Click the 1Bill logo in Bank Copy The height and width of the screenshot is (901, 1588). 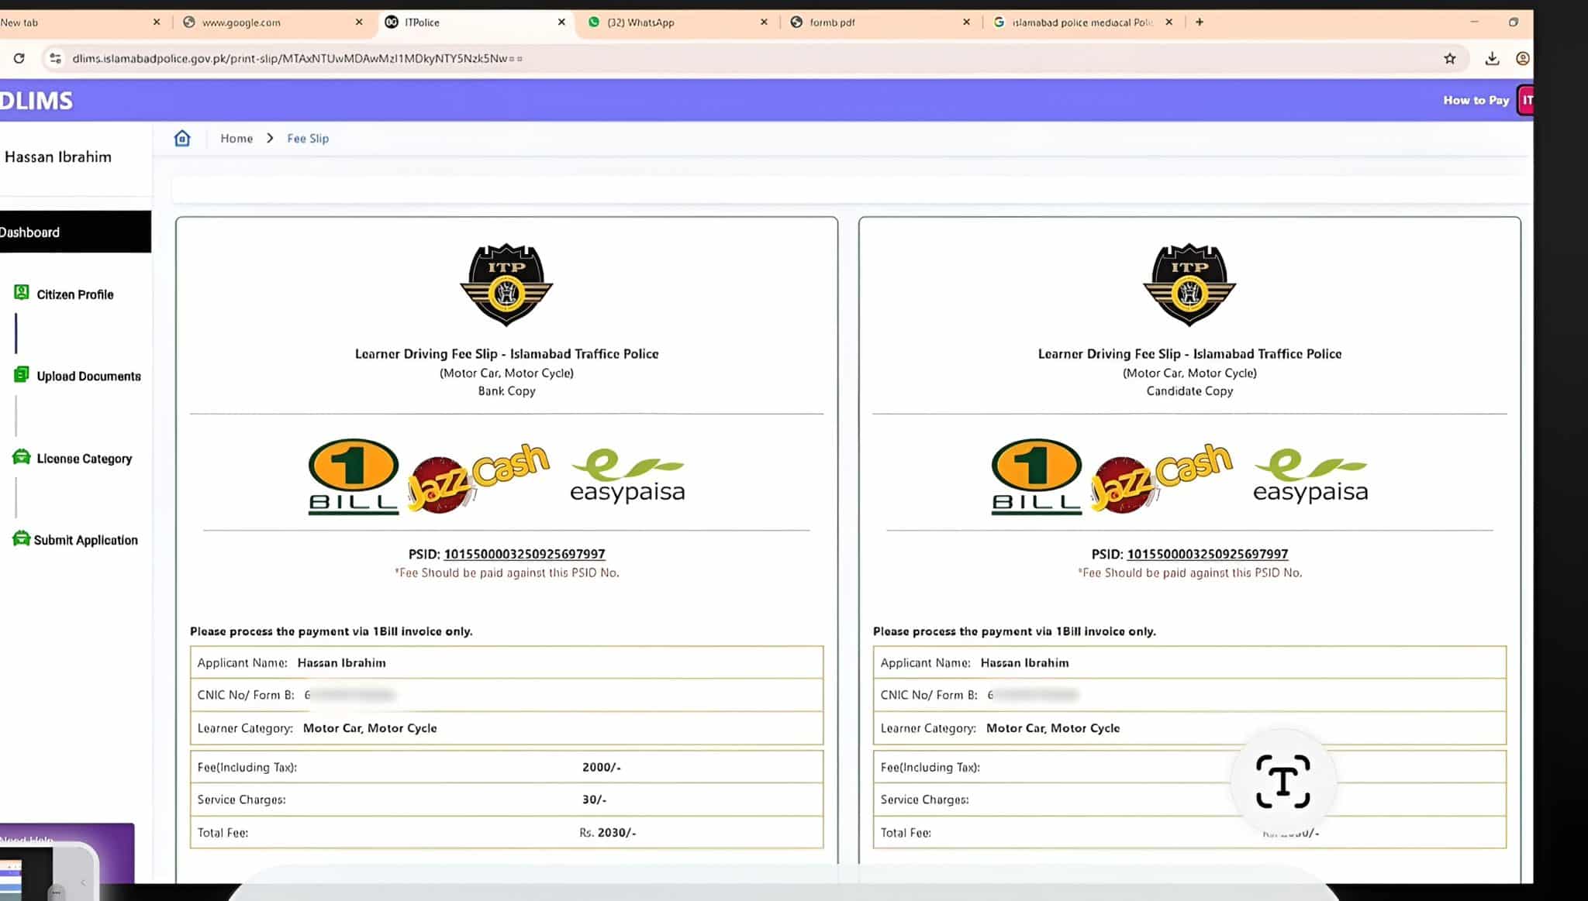pos(354,476)
